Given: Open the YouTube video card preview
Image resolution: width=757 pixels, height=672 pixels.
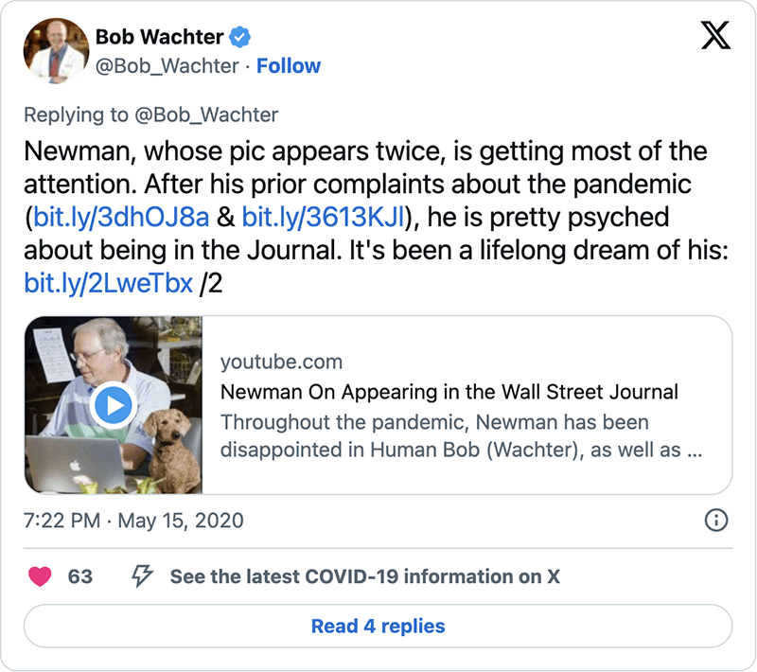Looking at the screenshot, I should pyautogui.click(x=378, y=404).
